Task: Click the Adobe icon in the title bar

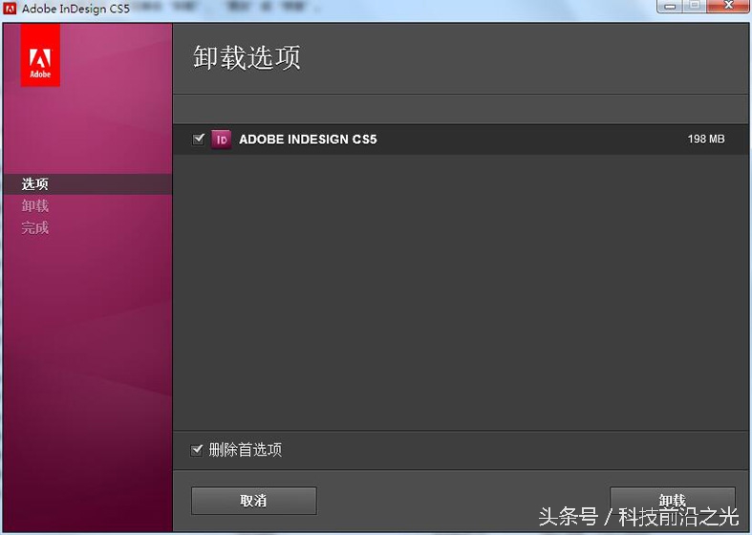Action: pyautogui.click(x=11, y=9)
